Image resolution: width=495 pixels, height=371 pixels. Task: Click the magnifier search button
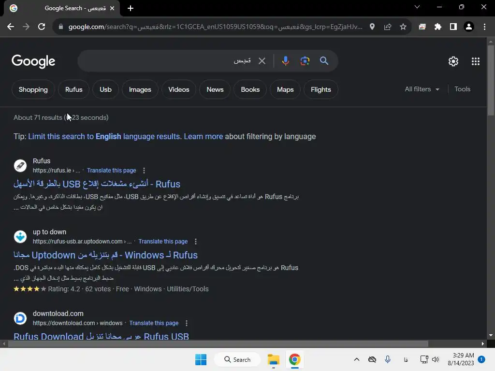[x=324, y=61]
